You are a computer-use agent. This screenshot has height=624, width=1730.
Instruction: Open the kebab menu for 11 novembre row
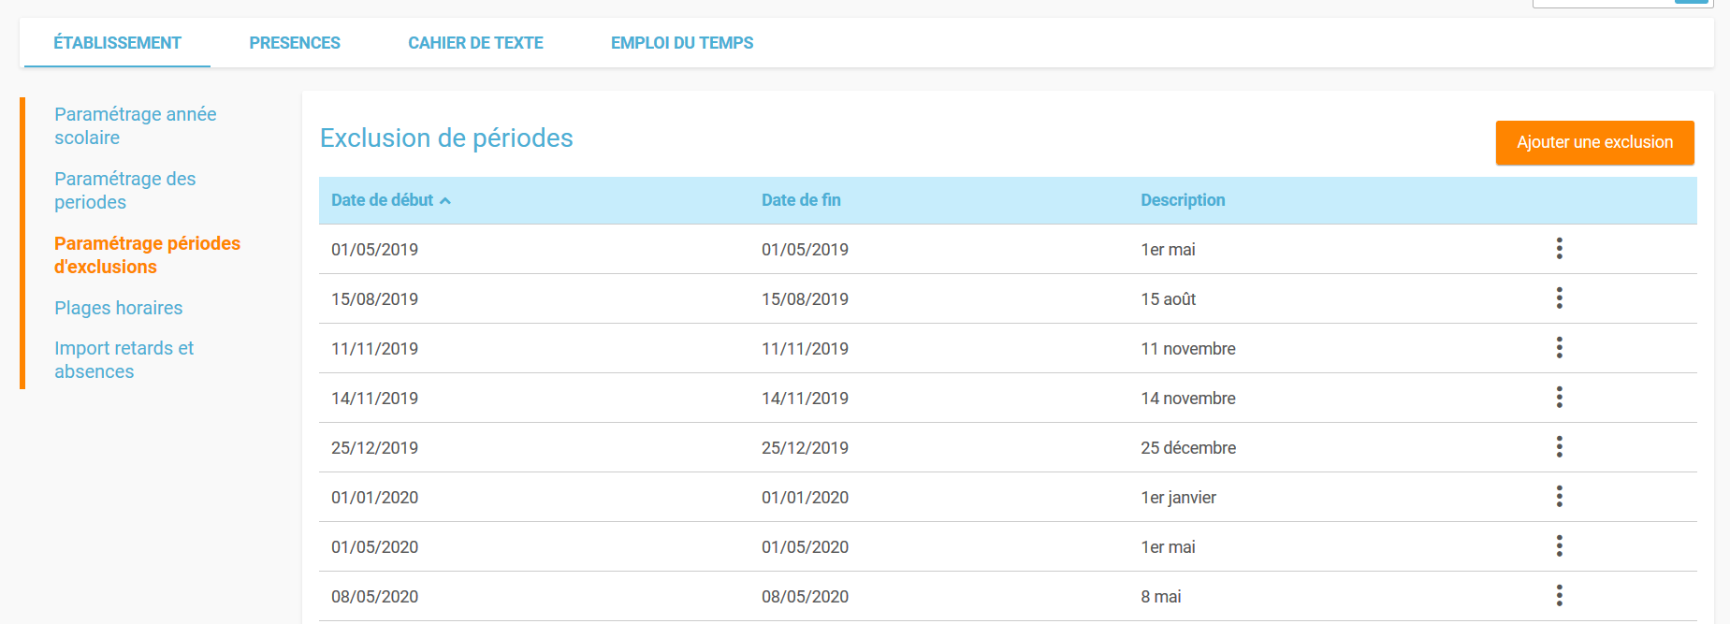pyautogui.click(x=1559, y=348)
